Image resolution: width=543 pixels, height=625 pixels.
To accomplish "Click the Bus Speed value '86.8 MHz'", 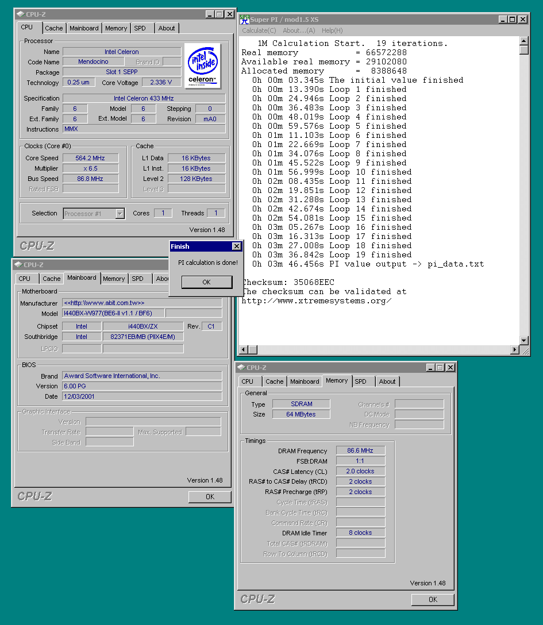I will pyautogui.click(x=91, y=179).
